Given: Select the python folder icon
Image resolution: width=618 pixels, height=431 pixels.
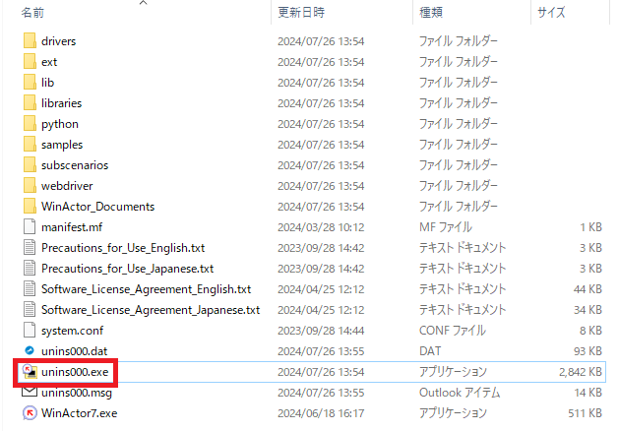Looking at the screenshot, I should [x=29, y=124].
